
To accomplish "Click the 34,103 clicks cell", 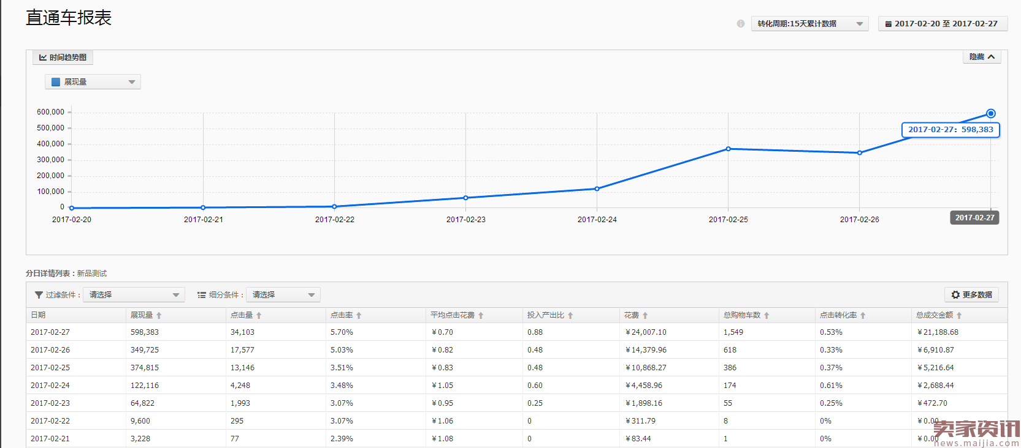I will click(242, 332).
